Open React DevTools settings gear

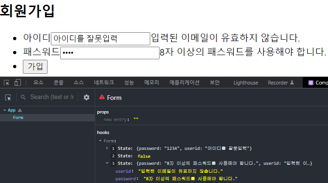click(x=86, y=97)
